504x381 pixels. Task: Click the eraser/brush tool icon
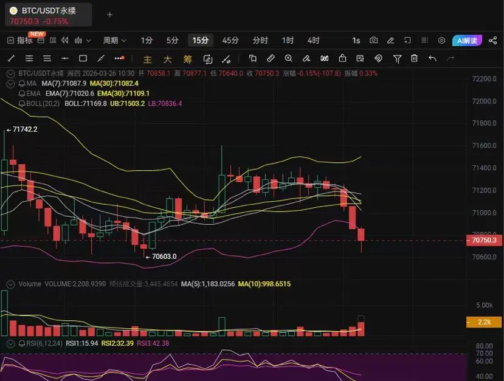coord(306,58)
